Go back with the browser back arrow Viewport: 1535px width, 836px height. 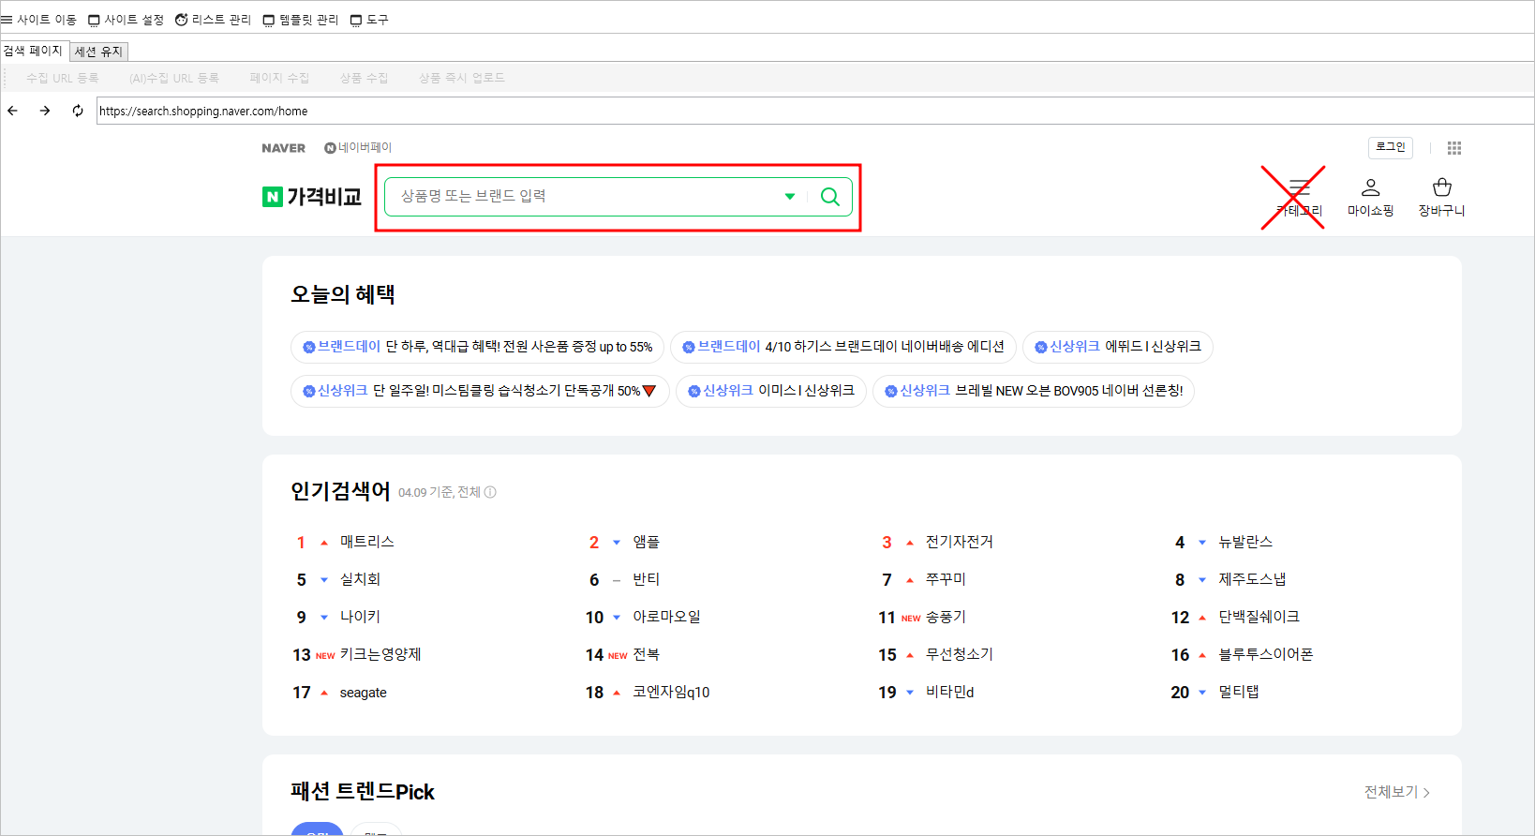[x=13, y=111]
